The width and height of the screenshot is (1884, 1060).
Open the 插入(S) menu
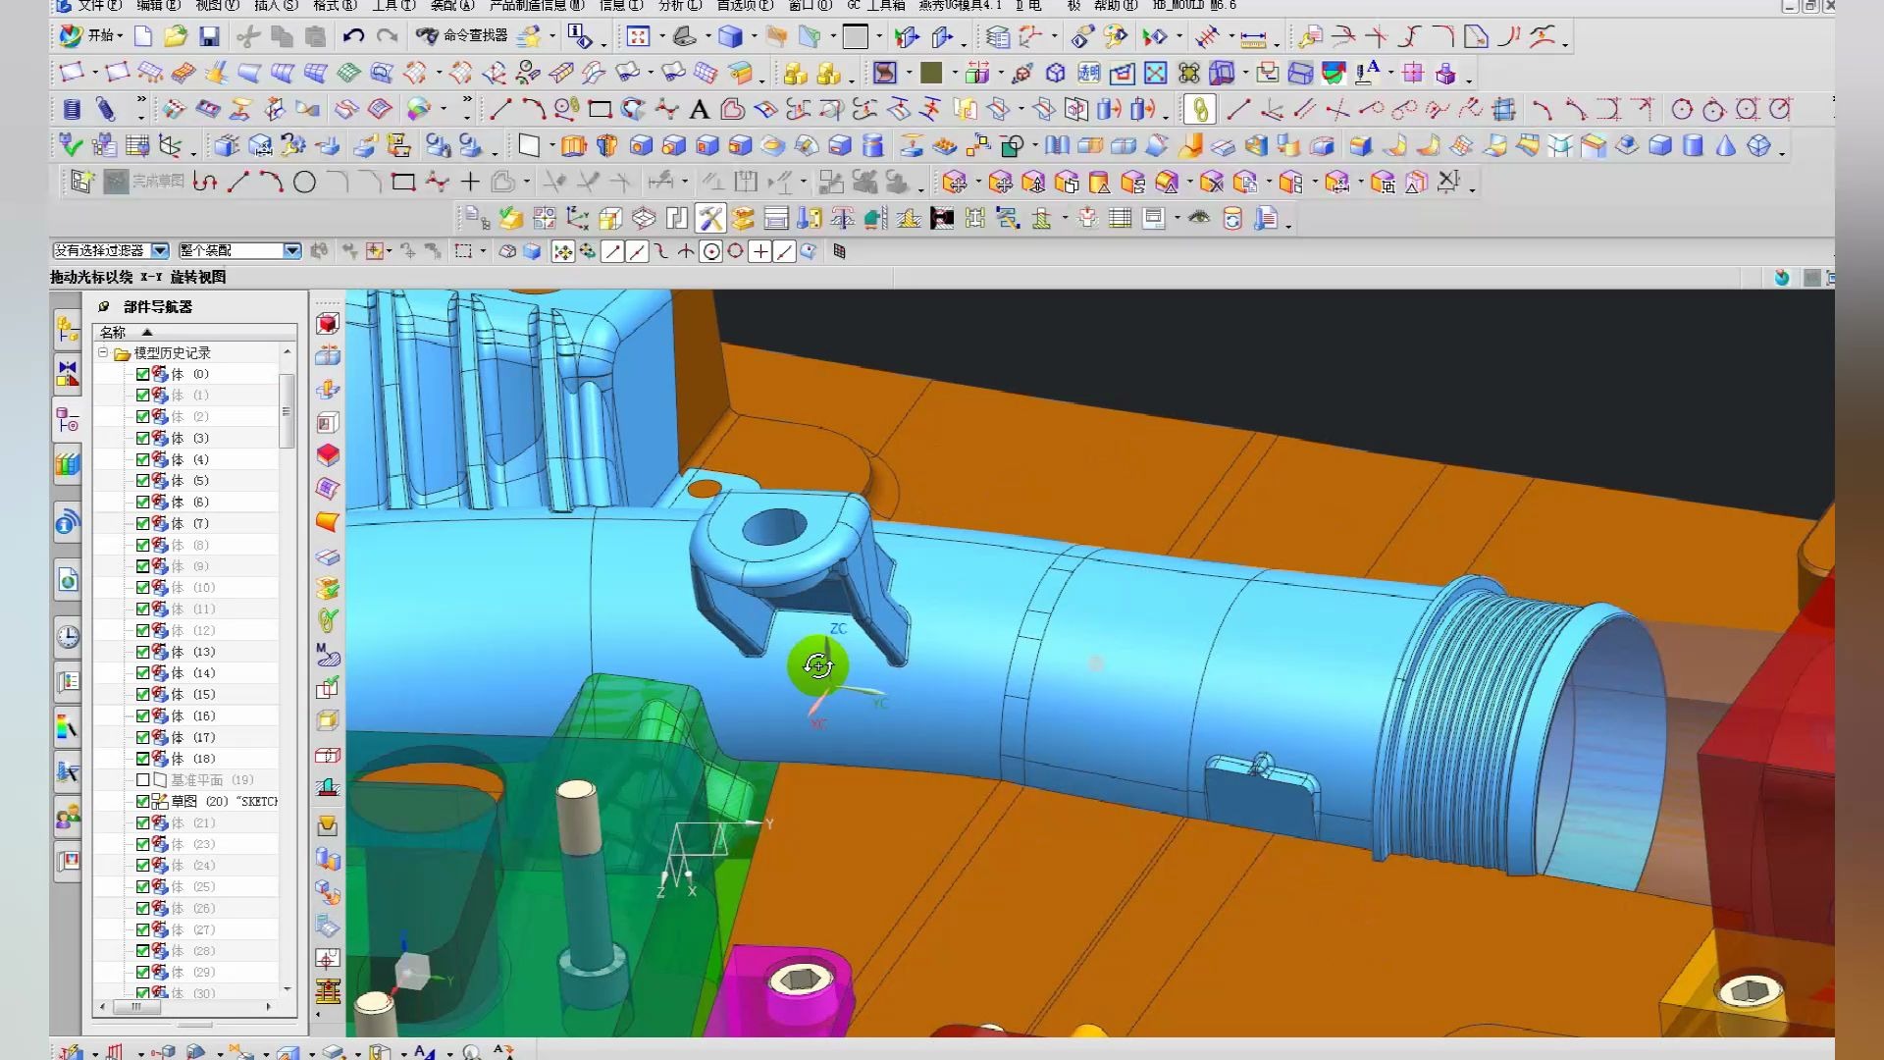(276, 6)
